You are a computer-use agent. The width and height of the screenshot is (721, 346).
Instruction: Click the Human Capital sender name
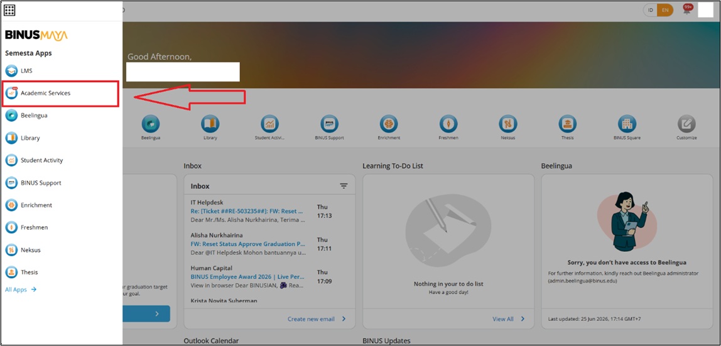click(211, 268)
